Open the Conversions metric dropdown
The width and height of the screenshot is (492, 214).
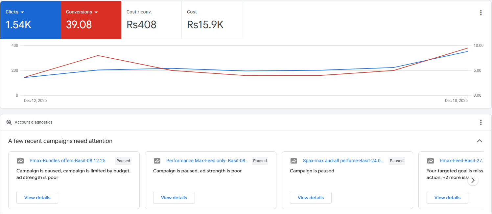(x=96, y=12)
